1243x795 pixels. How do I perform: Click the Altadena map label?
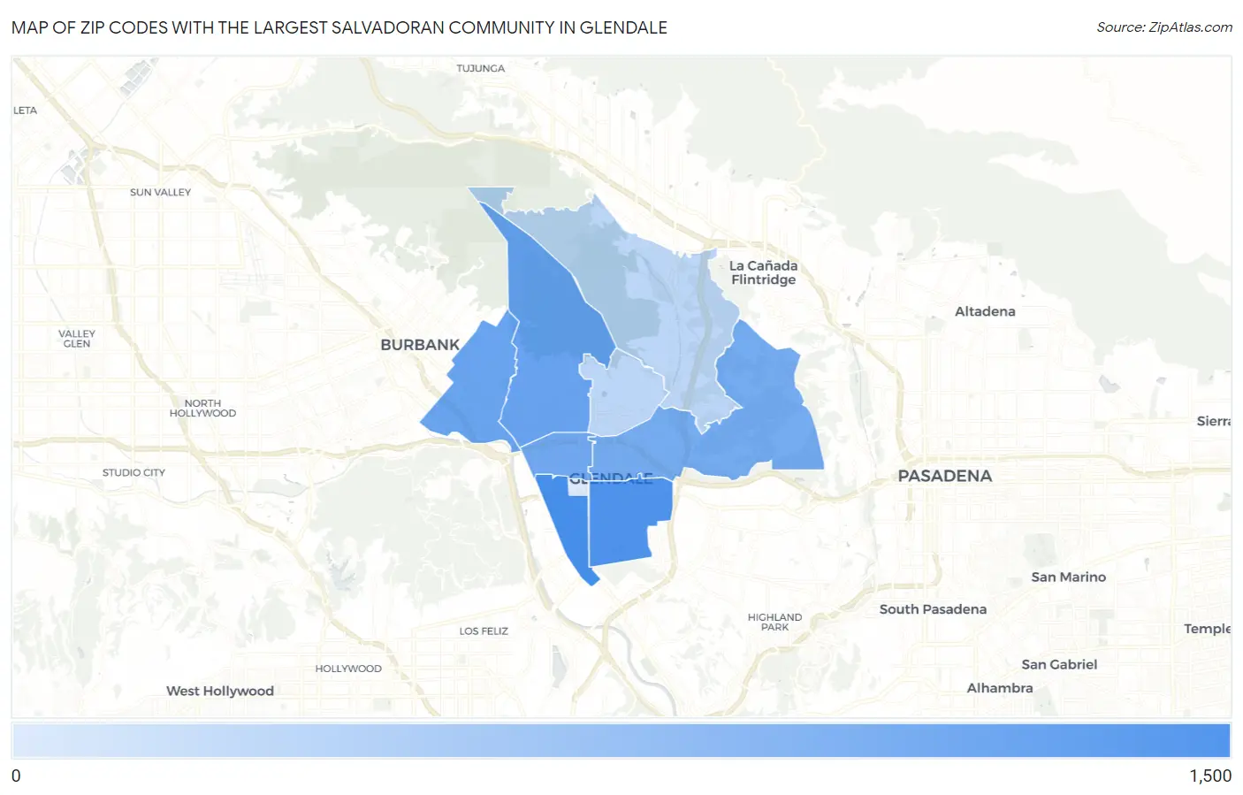pyautogui.click(x=985, y=311)
